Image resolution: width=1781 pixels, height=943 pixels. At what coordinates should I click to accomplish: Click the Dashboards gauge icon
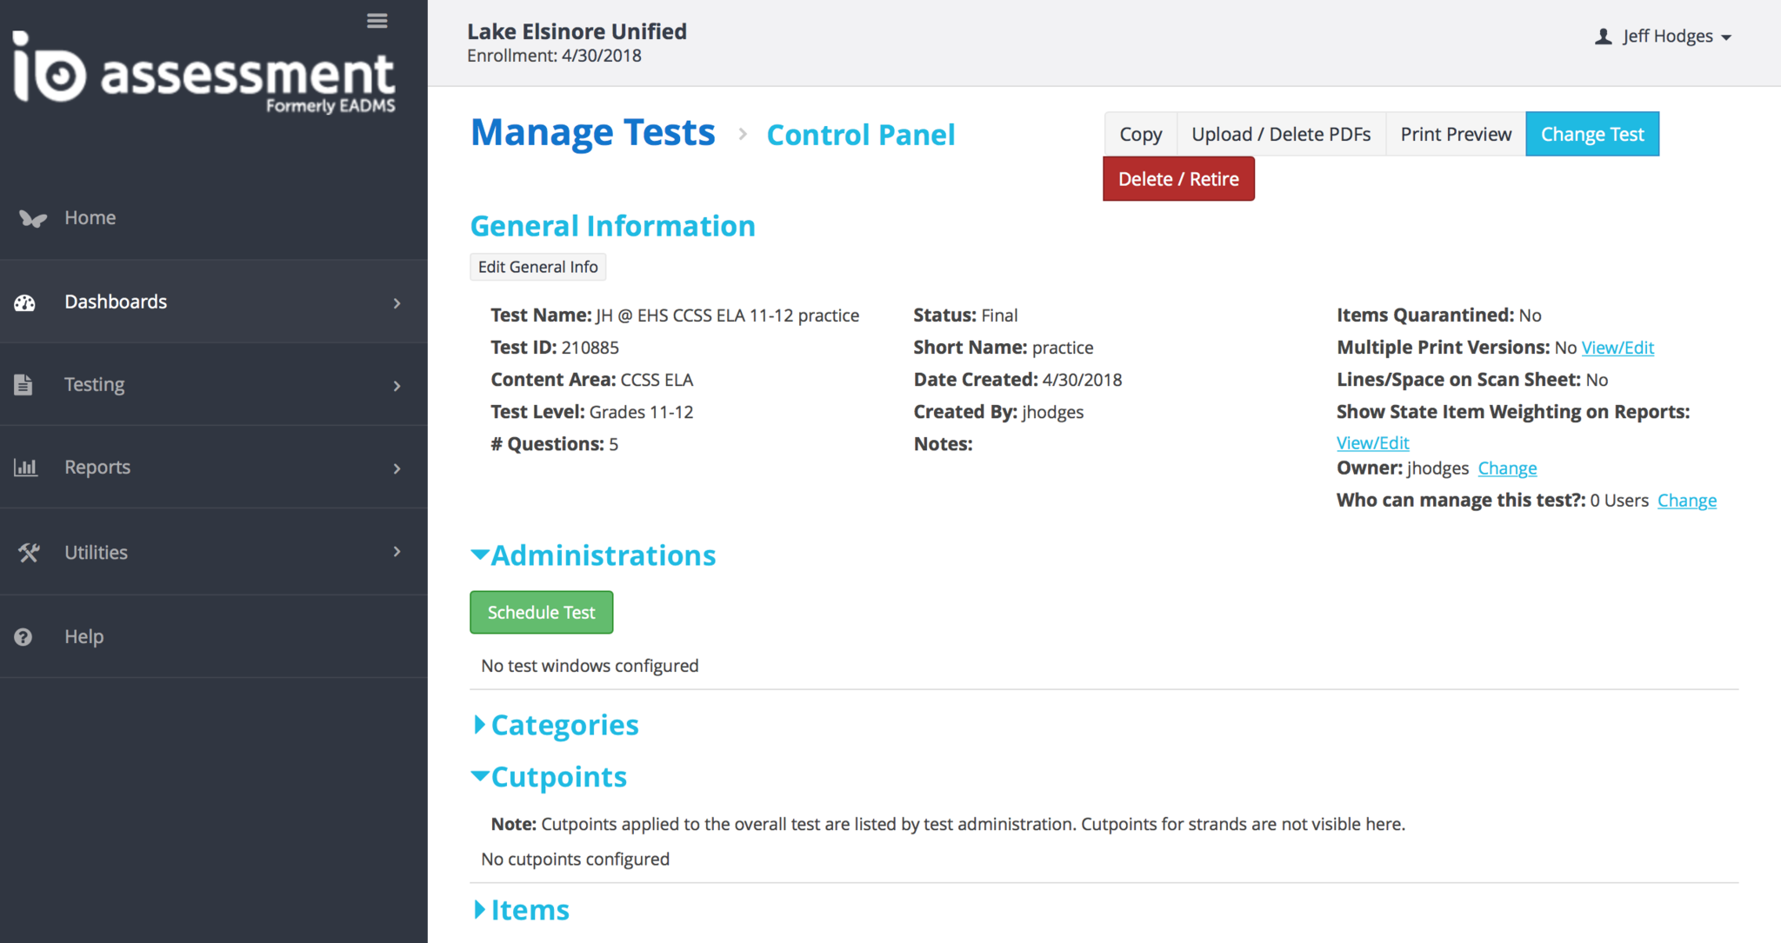[x=25, y=302]
